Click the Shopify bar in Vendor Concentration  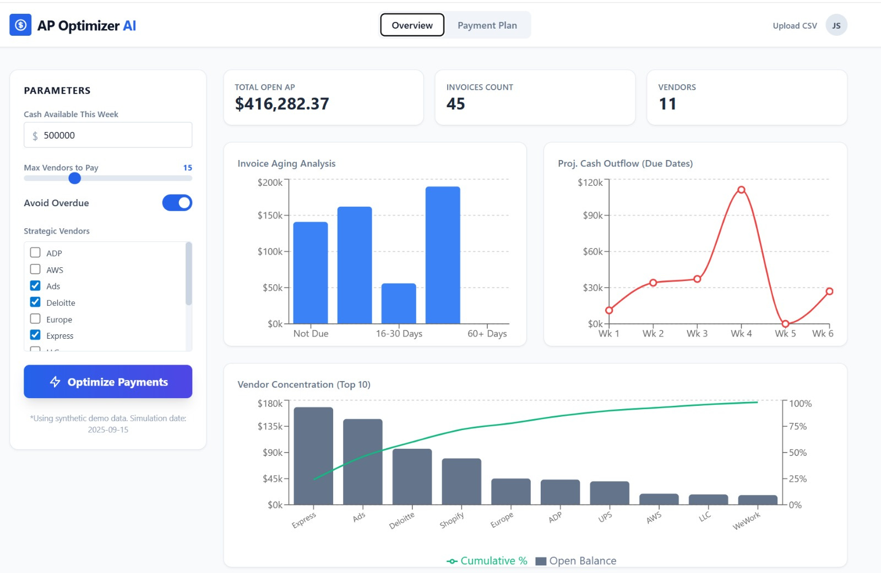tap(461, 482)
